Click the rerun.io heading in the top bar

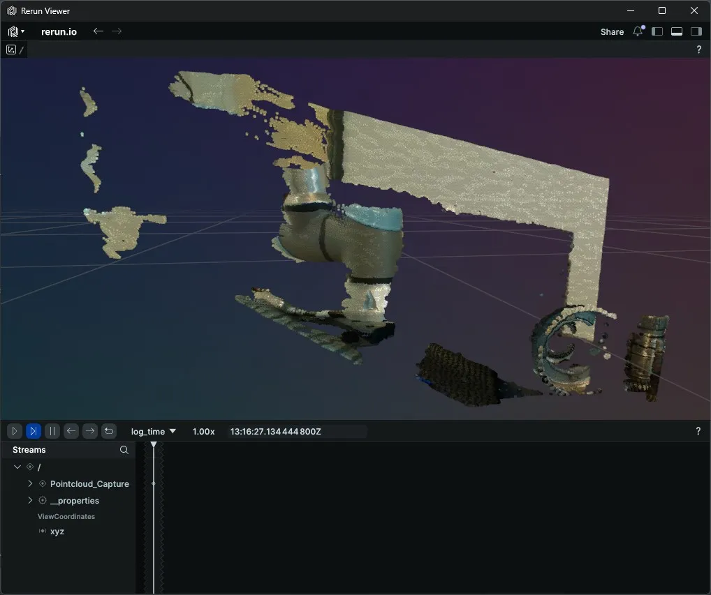click(x=59, y=31)
